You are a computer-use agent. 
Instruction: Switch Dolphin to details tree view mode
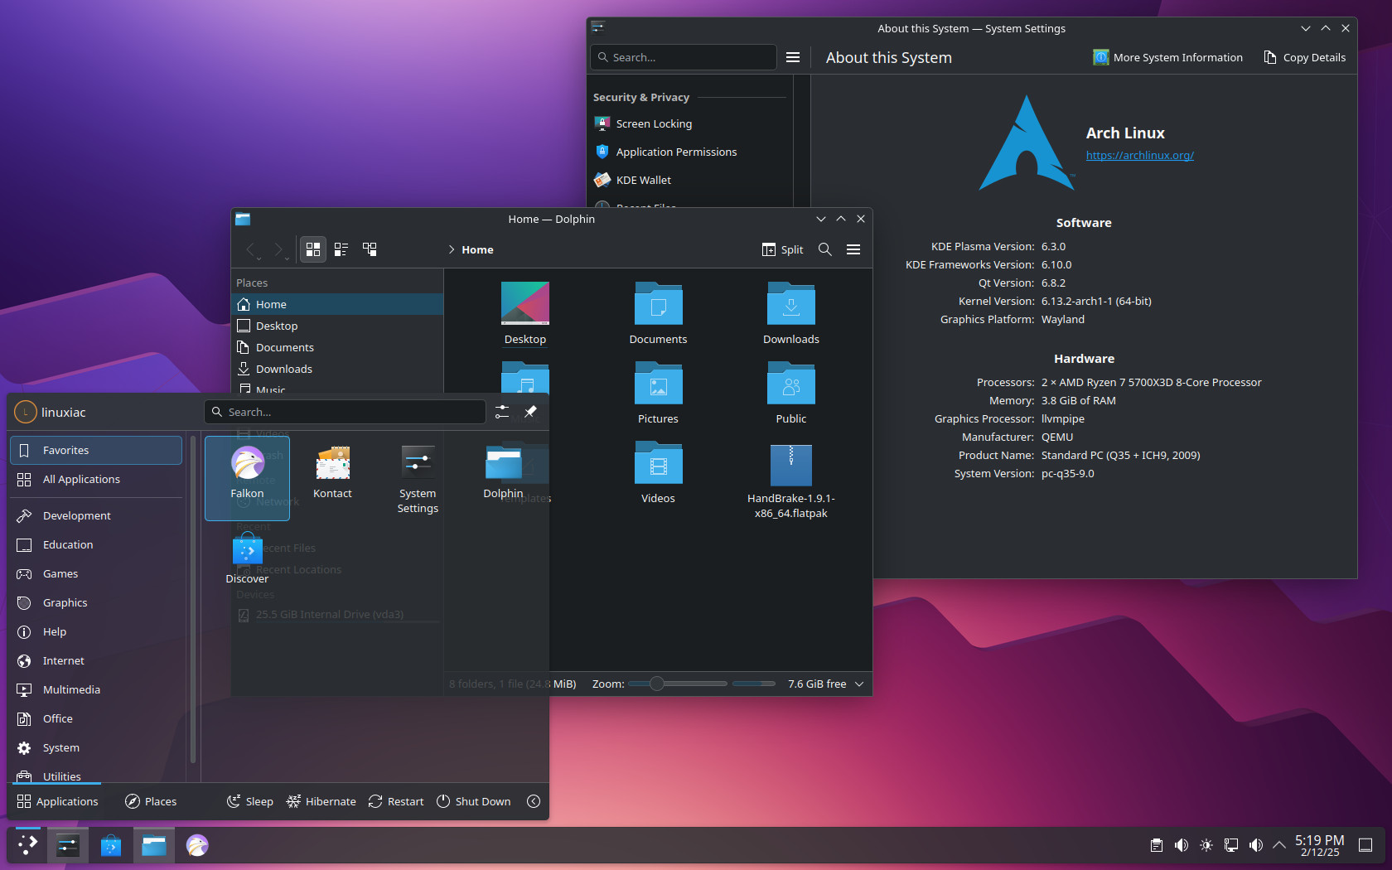tap(370, 249)
